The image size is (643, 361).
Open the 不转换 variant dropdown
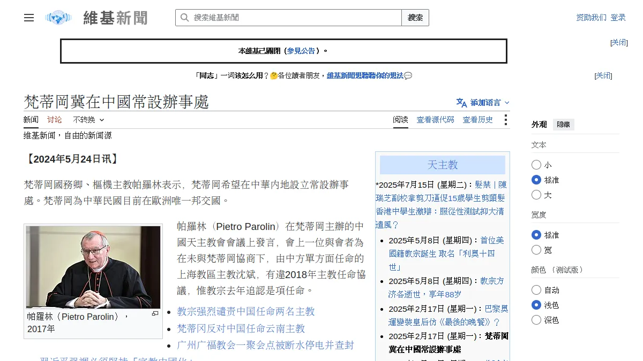tap(88, 120)
